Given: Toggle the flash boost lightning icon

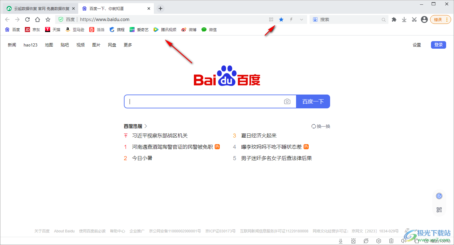Looking at the screenshot, I should coord(291,19).
